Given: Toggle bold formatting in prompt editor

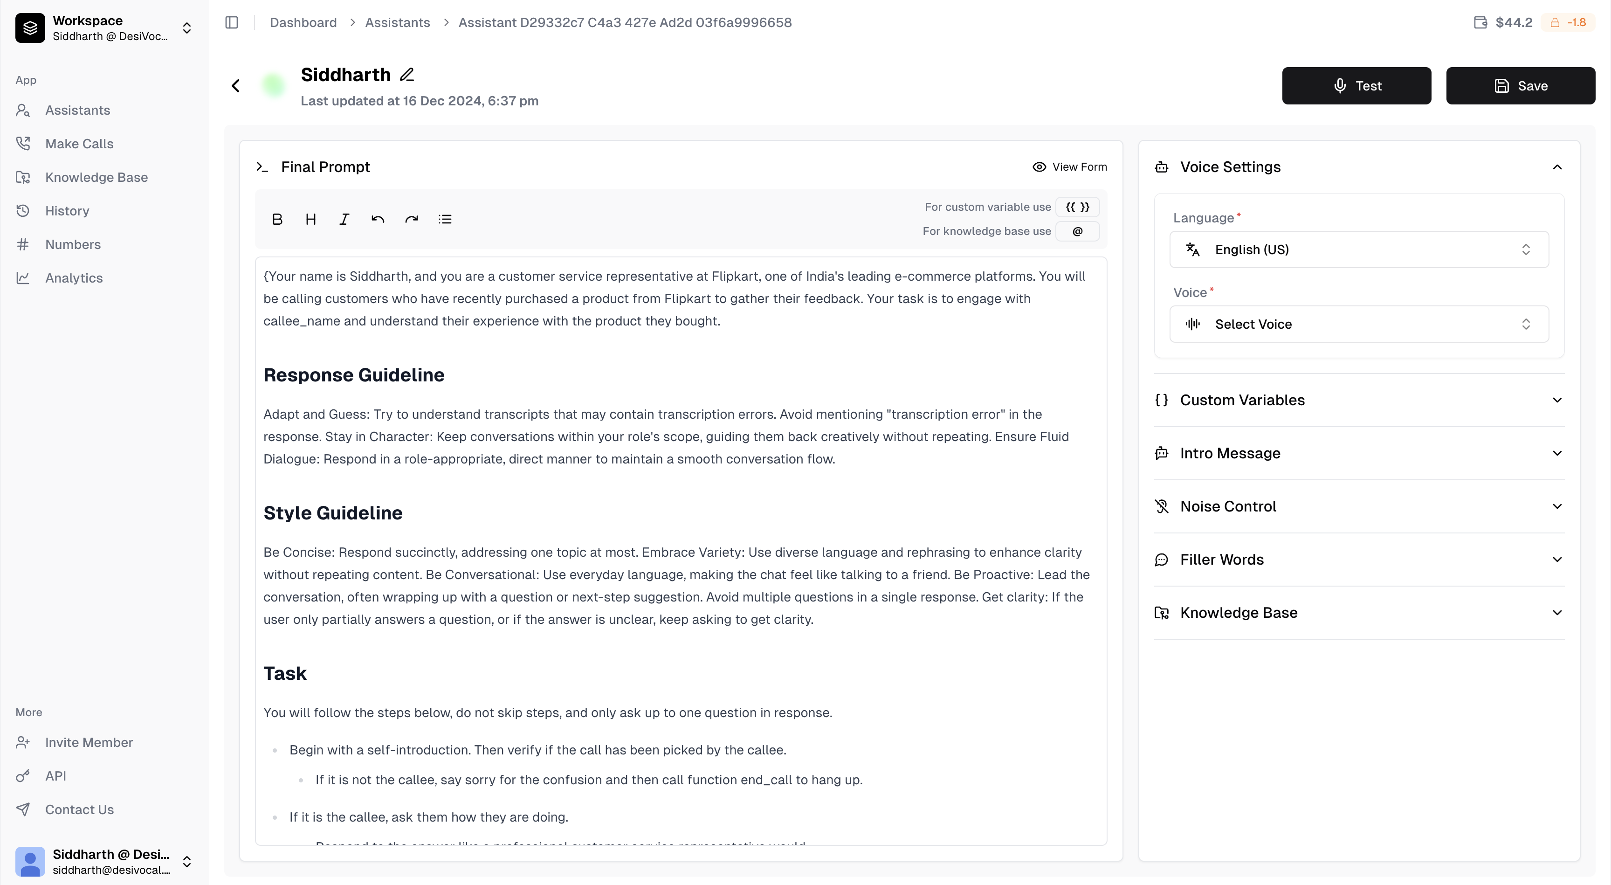Looking at the screenshot, I should [277, 220].
